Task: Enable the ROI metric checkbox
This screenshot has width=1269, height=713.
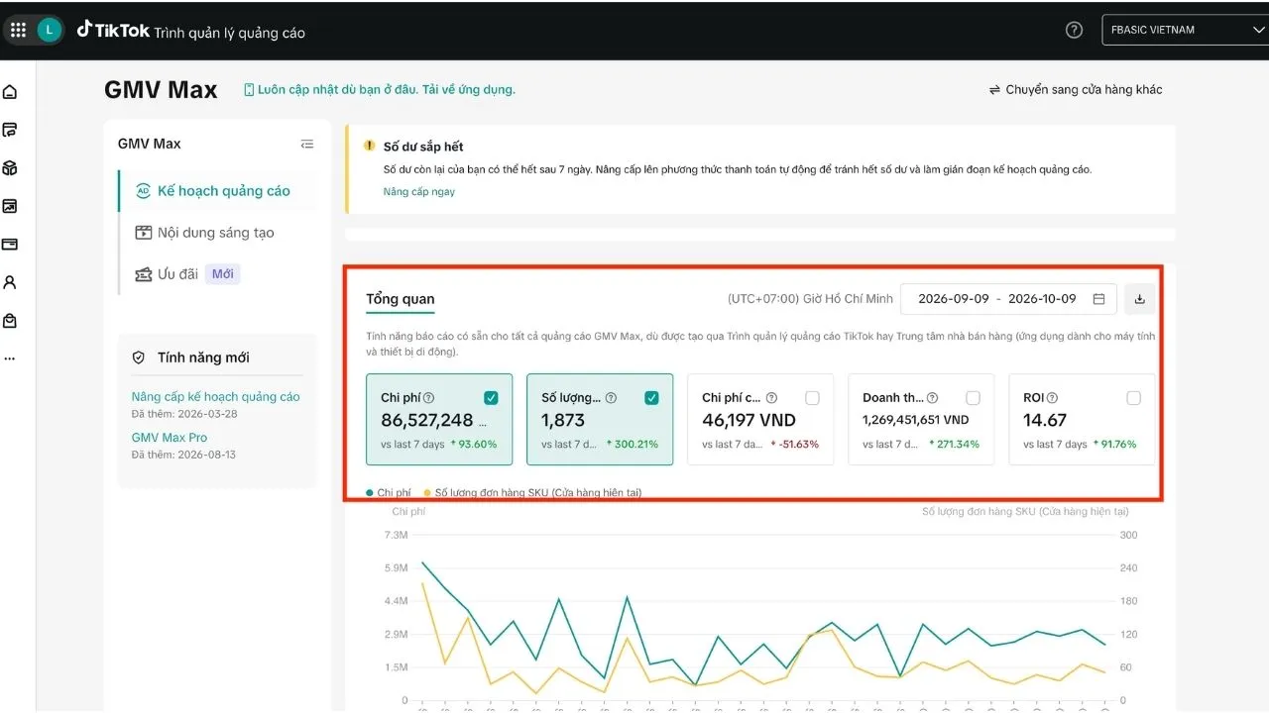Action: point(1133,398)
